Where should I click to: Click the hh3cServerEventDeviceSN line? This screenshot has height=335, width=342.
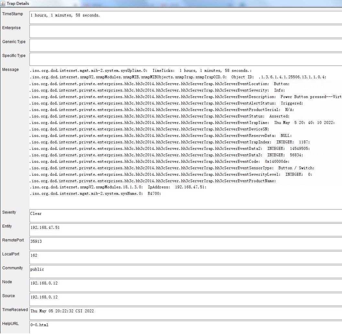click(x=149, y=129)
